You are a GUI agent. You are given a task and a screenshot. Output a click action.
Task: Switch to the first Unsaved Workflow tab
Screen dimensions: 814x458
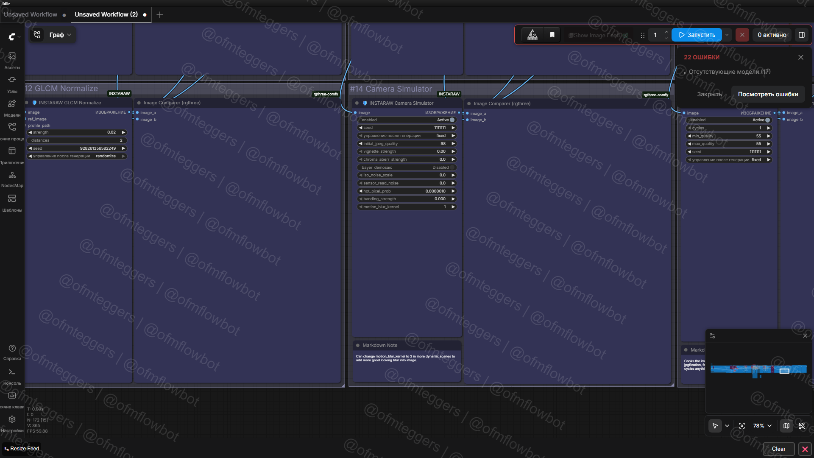[x=31, y=14]
